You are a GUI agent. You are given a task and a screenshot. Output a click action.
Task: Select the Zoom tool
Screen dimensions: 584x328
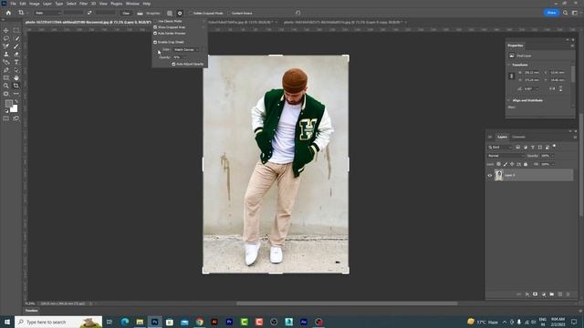pyautogui.click(x=6, y=86)
